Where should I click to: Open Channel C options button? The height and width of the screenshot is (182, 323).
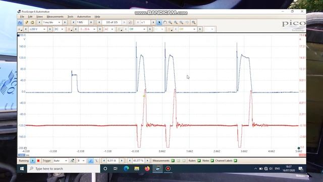(x=120, y=29)
